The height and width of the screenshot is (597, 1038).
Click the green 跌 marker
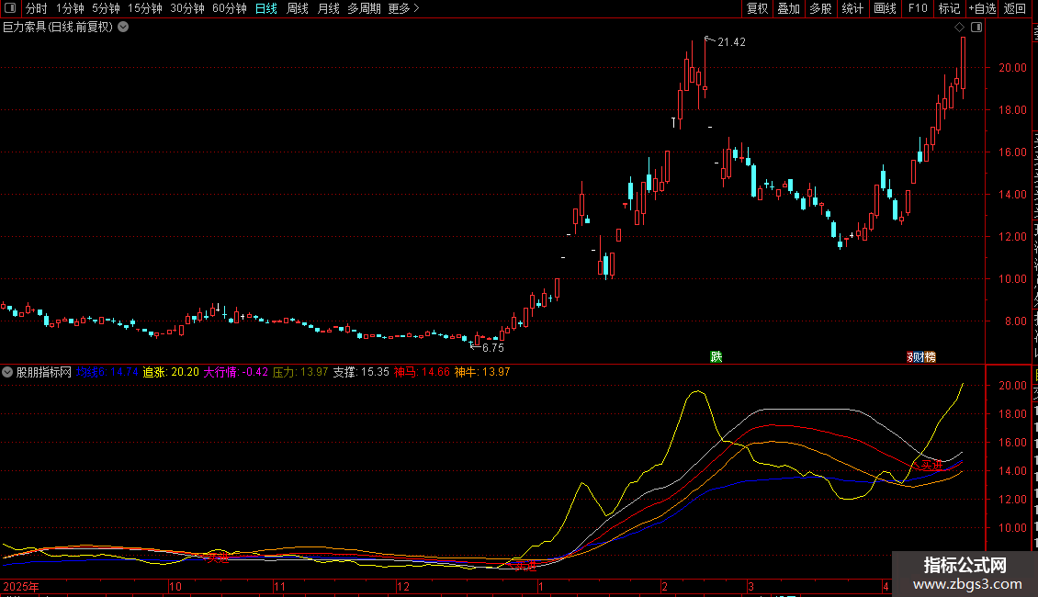(716, 356)
